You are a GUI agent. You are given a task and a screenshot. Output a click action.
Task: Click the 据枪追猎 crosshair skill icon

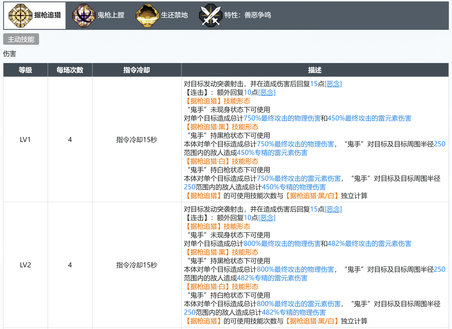click(20, 15)
